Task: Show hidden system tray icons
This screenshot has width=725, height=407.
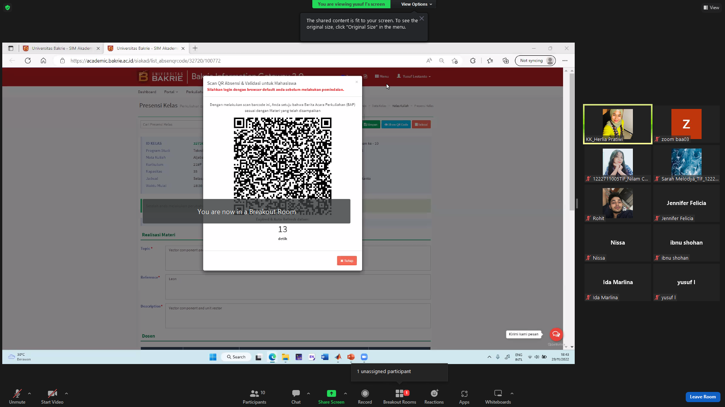Action: coord(489,357)
